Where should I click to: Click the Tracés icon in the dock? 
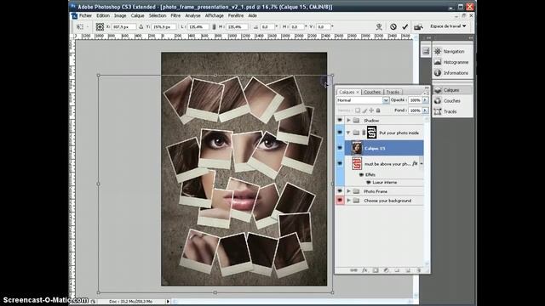[438, 111]
